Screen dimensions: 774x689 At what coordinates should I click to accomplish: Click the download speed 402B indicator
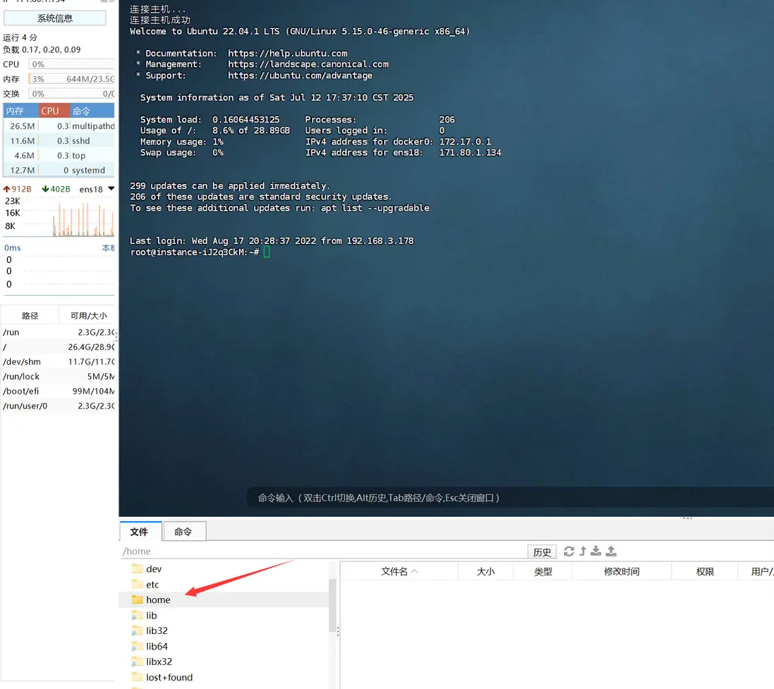coord(56,189)
